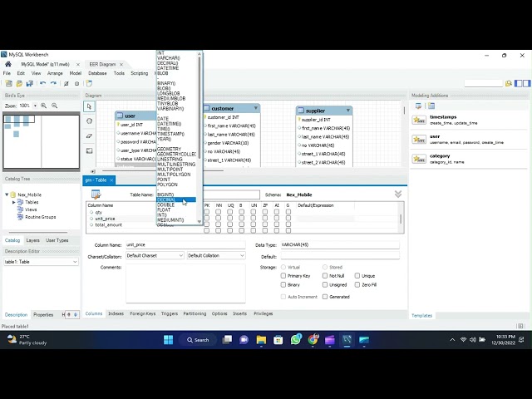Open File Explorer from the taskbar
Screen dimensions: 532x399
[x=261, y=340]
